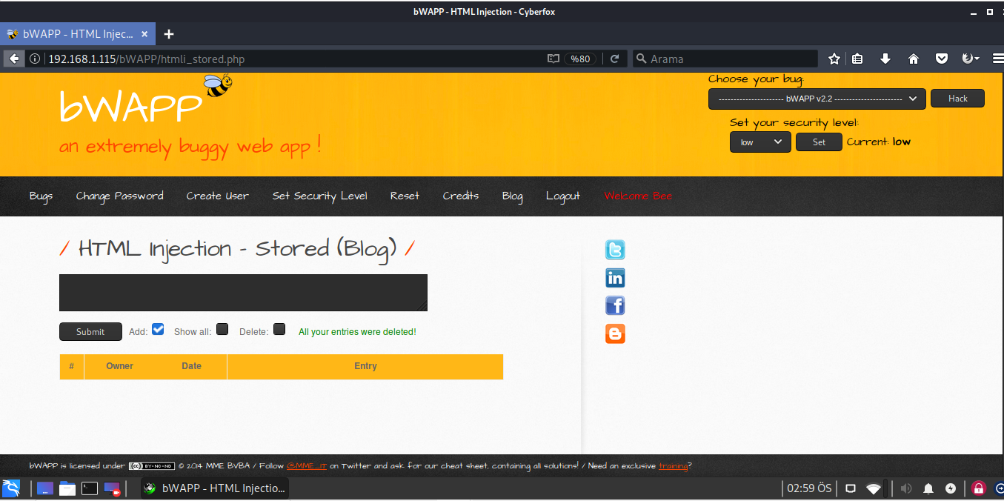Click the Welcome Bee text in menu

(638, 196)
